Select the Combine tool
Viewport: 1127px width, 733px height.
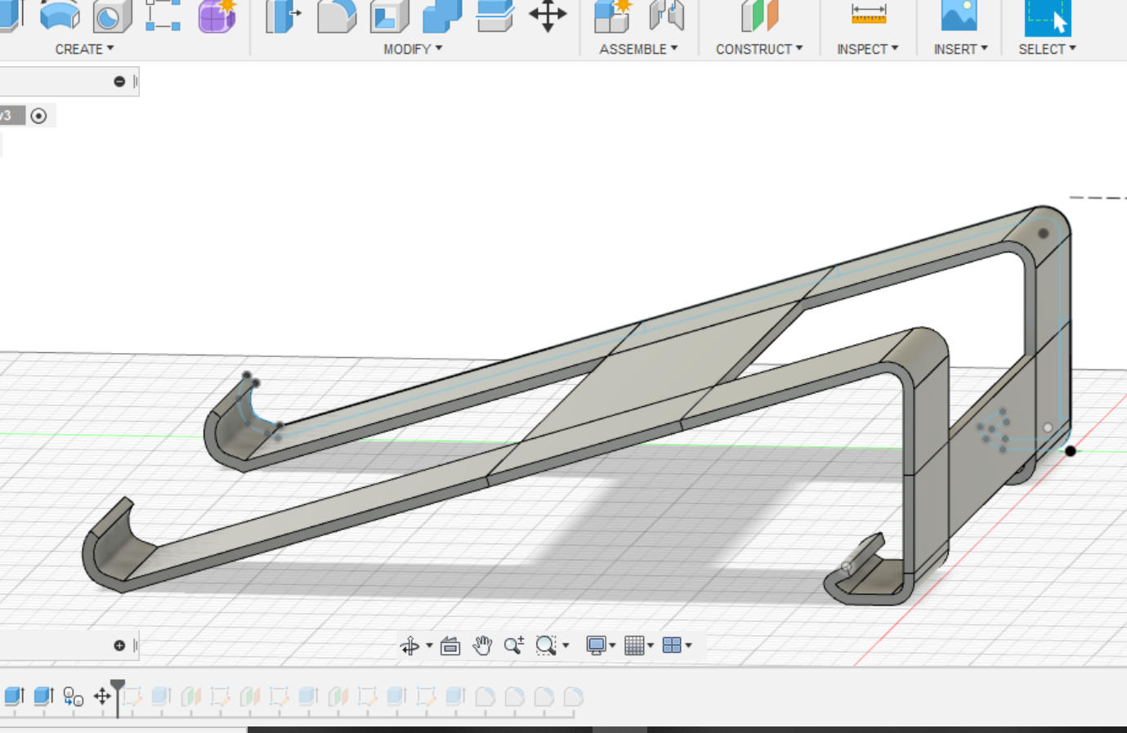point(442,16)
